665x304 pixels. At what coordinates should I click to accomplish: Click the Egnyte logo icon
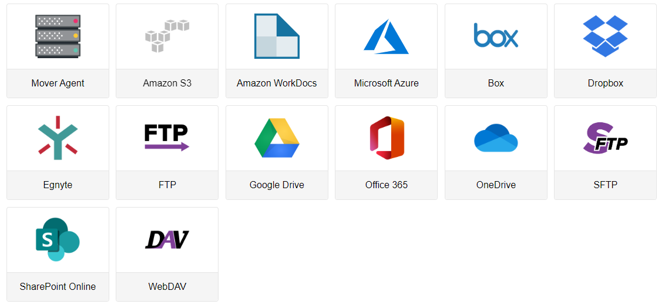(x=58, y=138)
